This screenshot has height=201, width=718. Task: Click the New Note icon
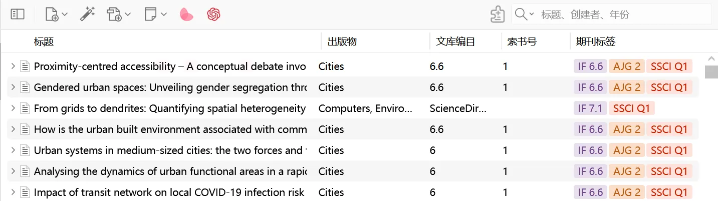pos(150,14)
